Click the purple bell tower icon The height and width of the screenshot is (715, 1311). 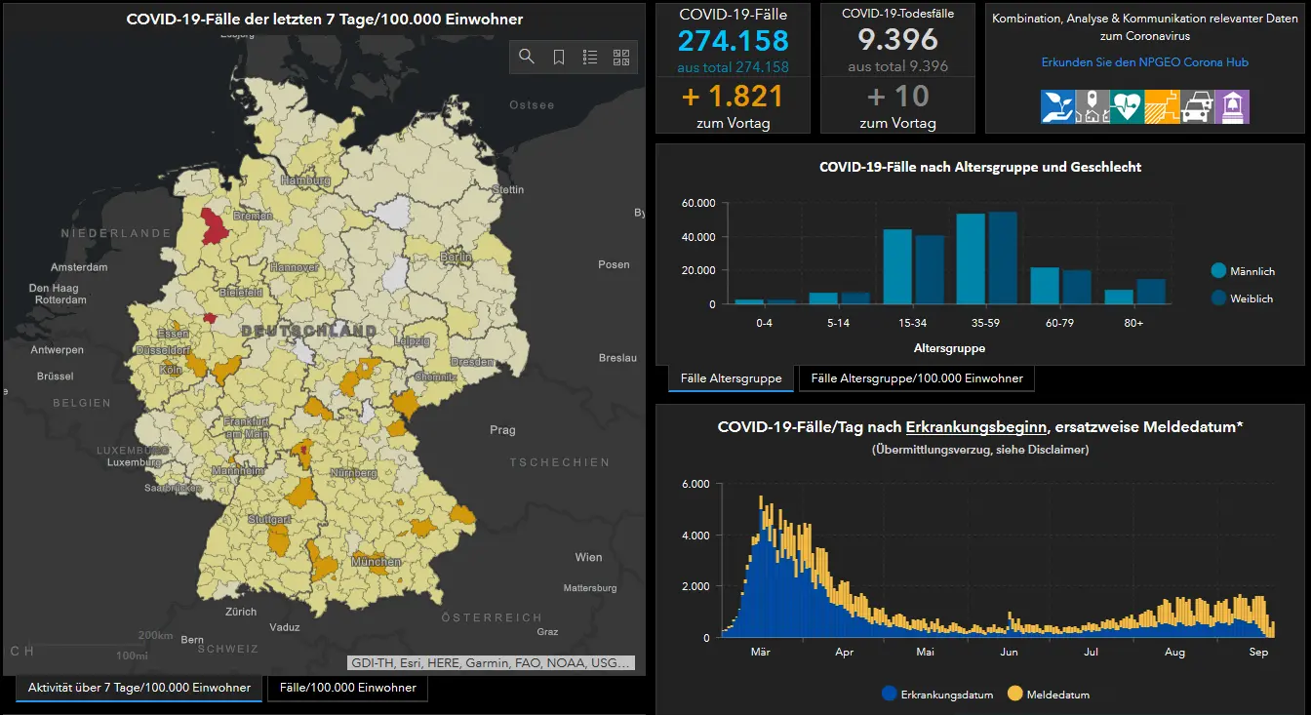[1232, 106]
